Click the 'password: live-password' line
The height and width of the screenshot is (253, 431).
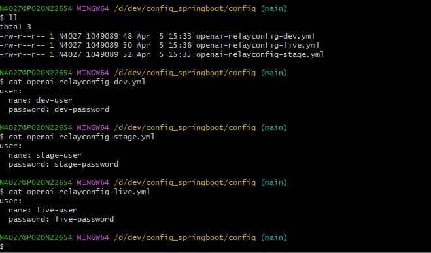tap(61, 219)
